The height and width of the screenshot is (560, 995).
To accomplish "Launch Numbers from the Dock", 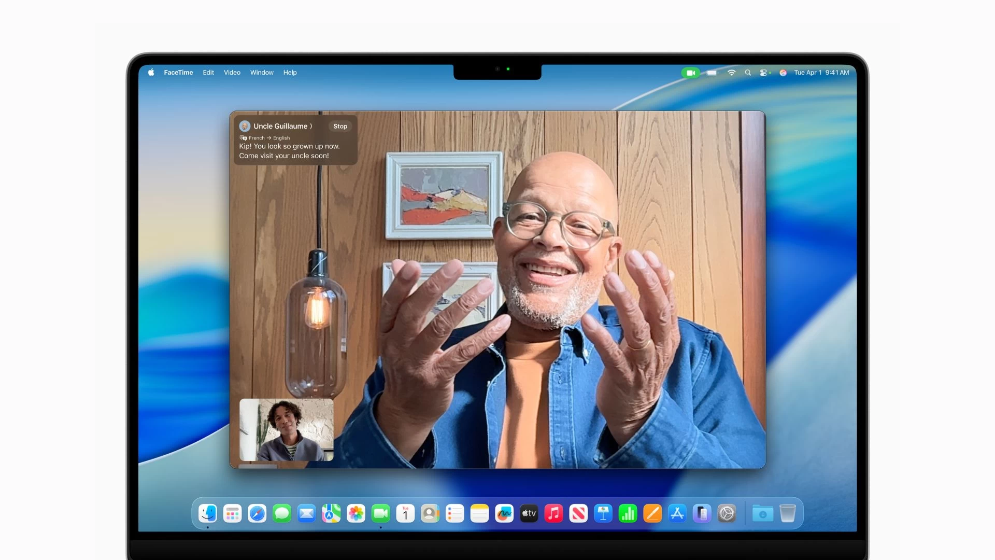I will pyautogui.click(x=628, y=513).
